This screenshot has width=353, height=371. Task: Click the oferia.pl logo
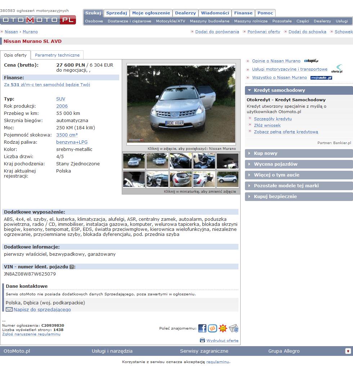coord(337,68)
